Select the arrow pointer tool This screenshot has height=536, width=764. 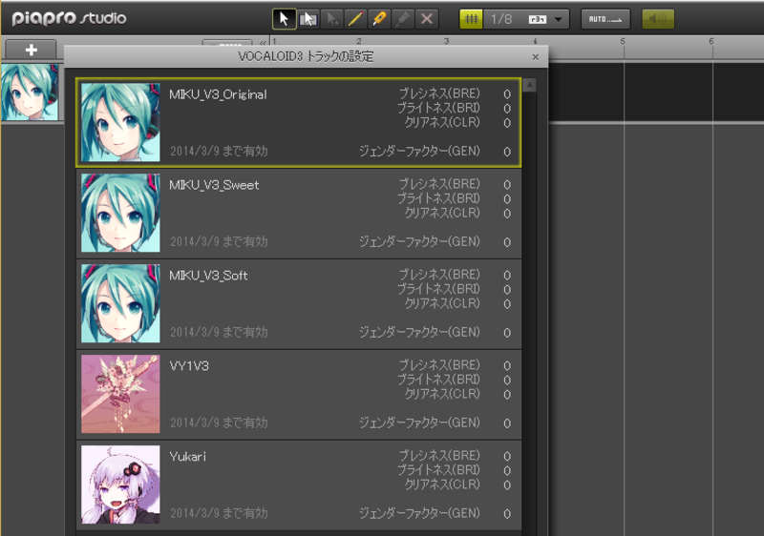coord(284,19)
